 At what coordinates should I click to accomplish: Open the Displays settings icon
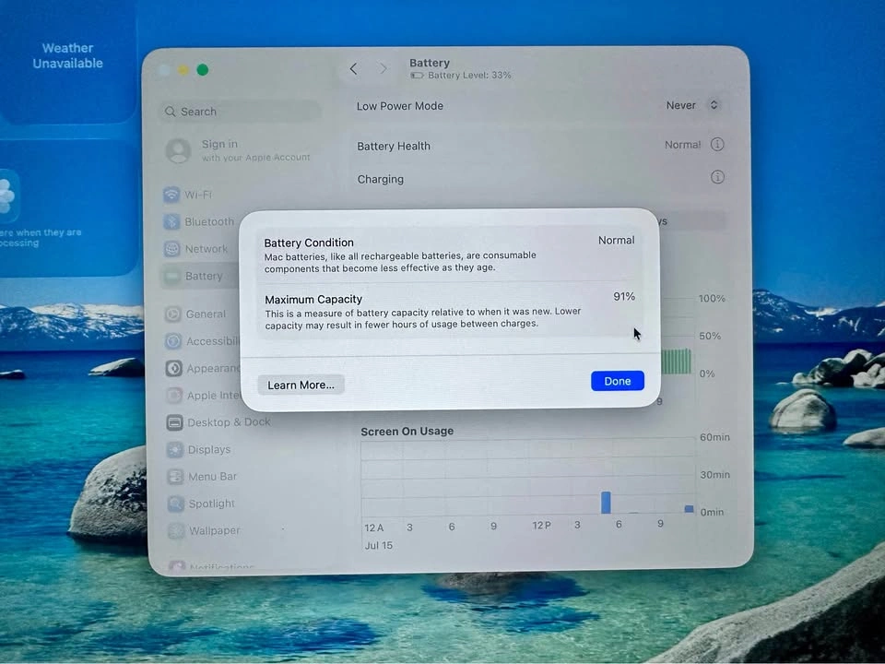[x=174, y=449]
